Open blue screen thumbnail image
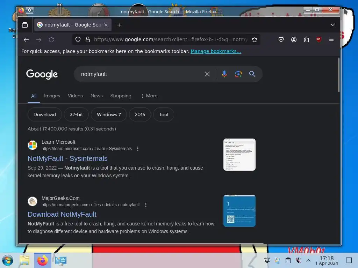 coord(239,211)
